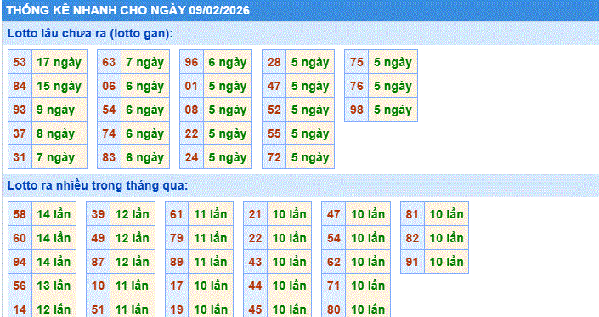The height and width of the screenshot is (317, 599).
Task: Click number 17 in the monthly frequency table
Action: click(x=177, y=285)
